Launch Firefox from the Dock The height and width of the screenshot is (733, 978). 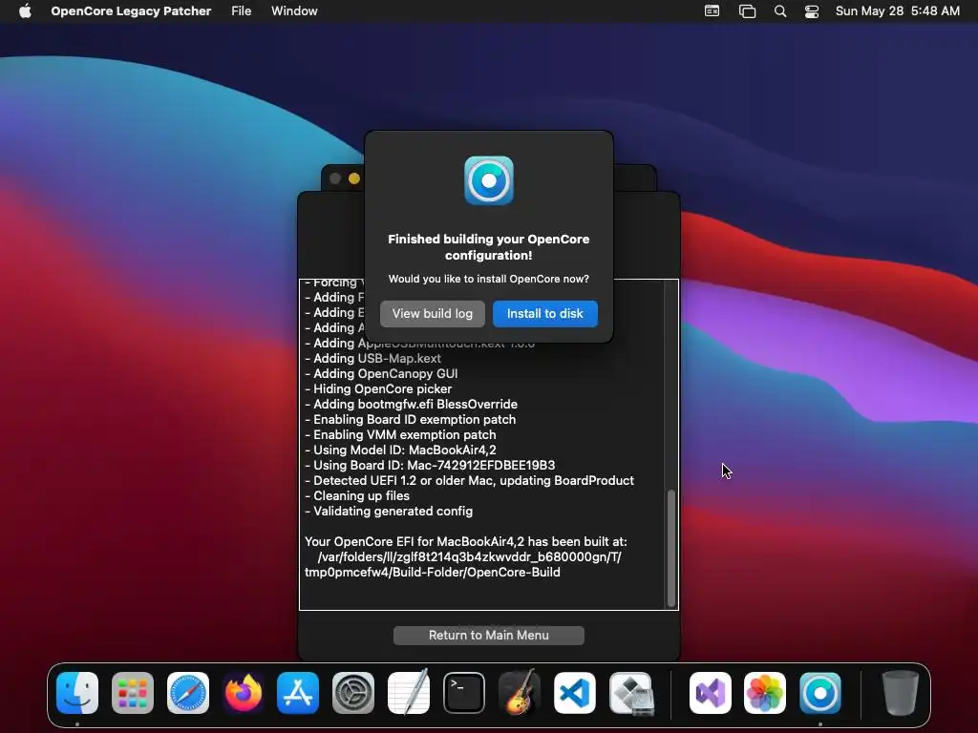click(244, 693)
